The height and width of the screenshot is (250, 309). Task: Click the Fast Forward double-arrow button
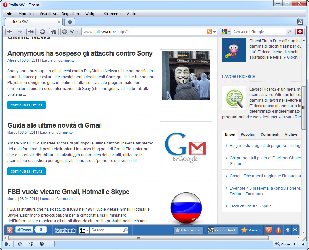[31, 32]
